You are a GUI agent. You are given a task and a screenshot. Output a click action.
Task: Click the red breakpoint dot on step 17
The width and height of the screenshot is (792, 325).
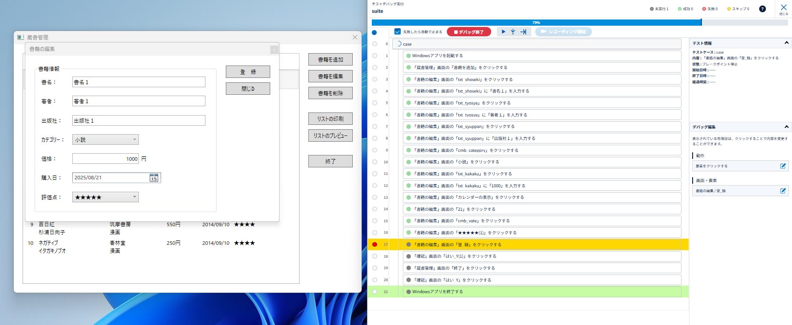375,244
